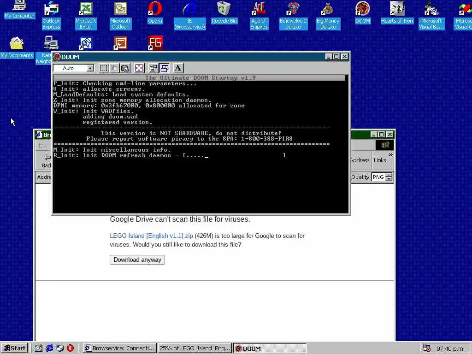Screen dimensions: 472x354
Task: Open the File menu in the browser window
Action: click(x=42, y=145)
